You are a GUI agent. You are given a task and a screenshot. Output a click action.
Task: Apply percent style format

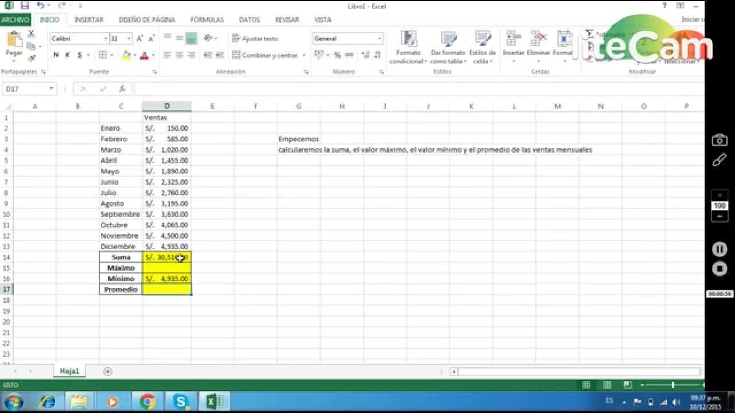[337, 55]
